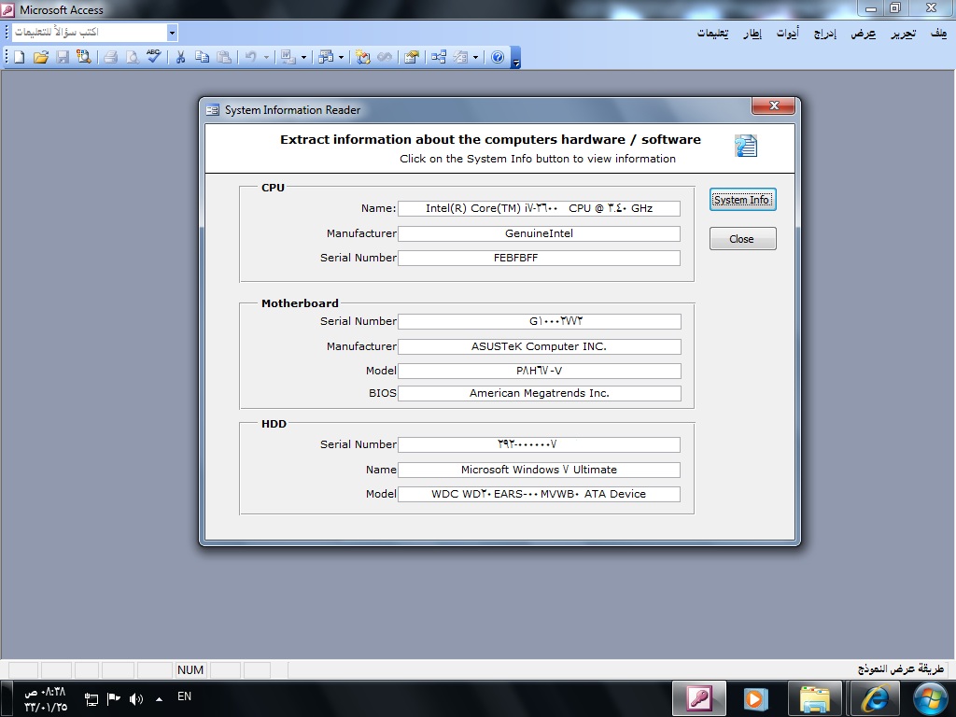
Task: Open the إدراج (Insert) menu
Action: [x=825, y=33]
